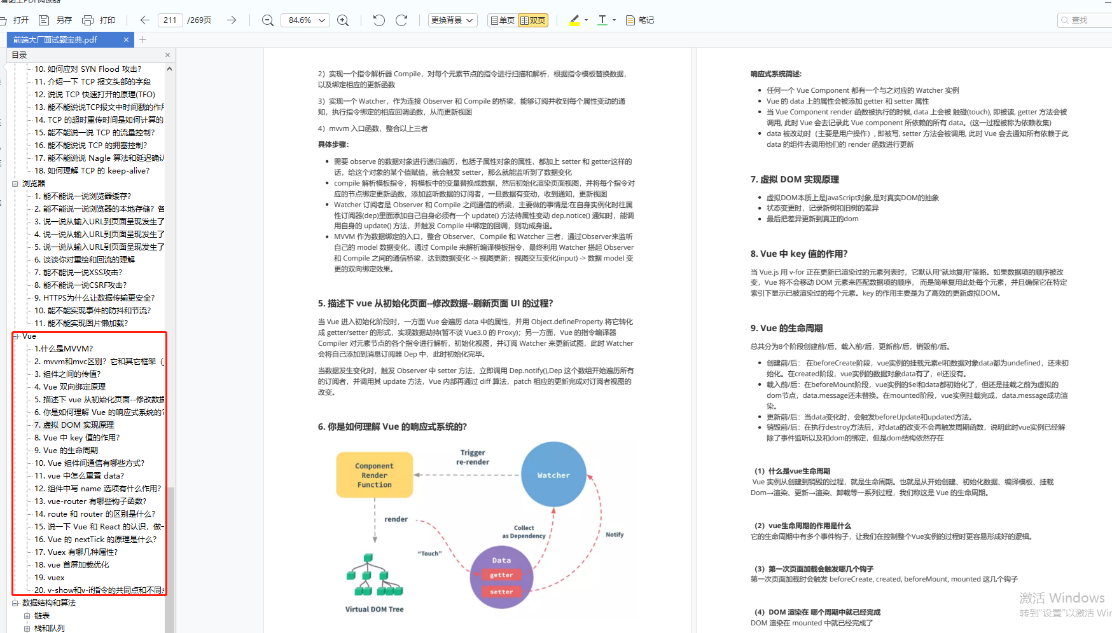1112x633 pixels.
Task: Open outline item 11. 能不能实现图片懒加载?
Action: click(81, 323)
